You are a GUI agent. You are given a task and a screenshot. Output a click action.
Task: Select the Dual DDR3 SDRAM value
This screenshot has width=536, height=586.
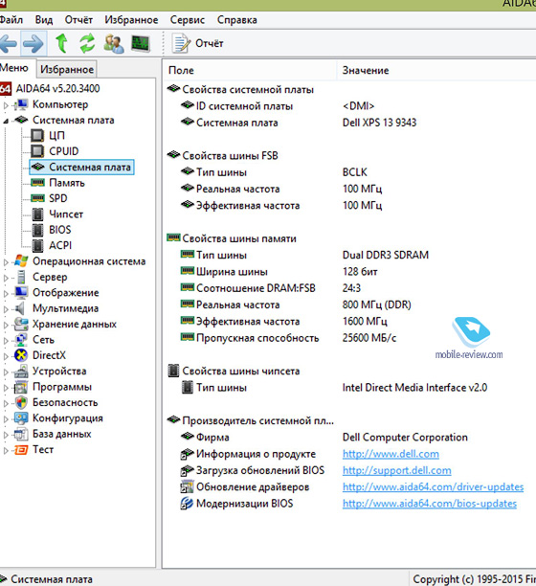[386, 255]
